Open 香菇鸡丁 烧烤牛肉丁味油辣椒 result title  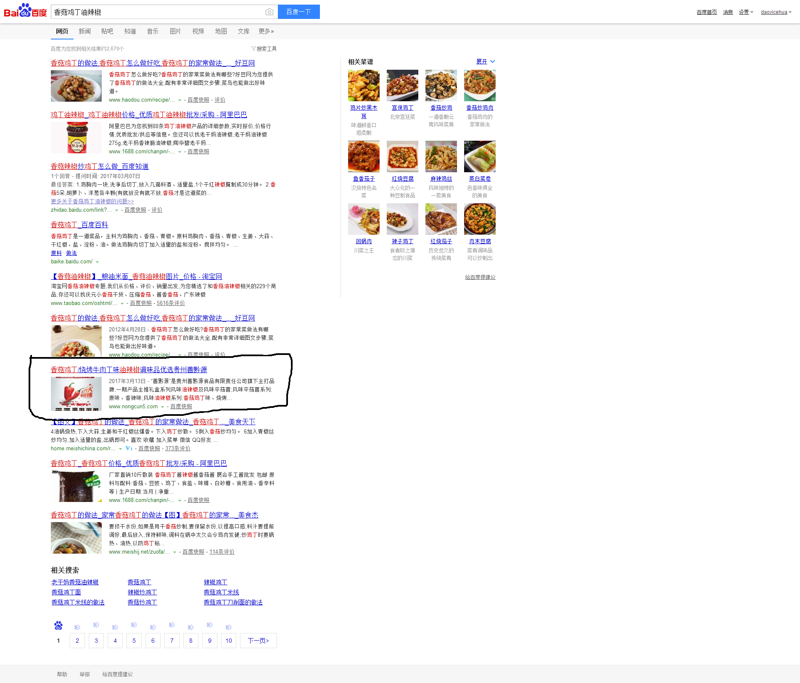click(x=129, y=370)
